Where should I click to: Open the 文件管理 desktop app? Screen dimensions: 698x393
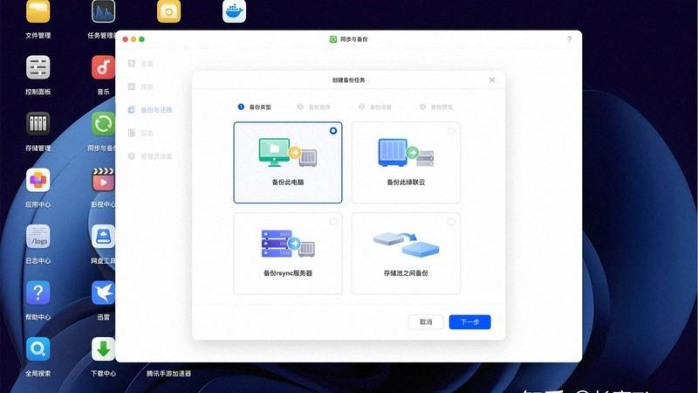coord(38,11)
